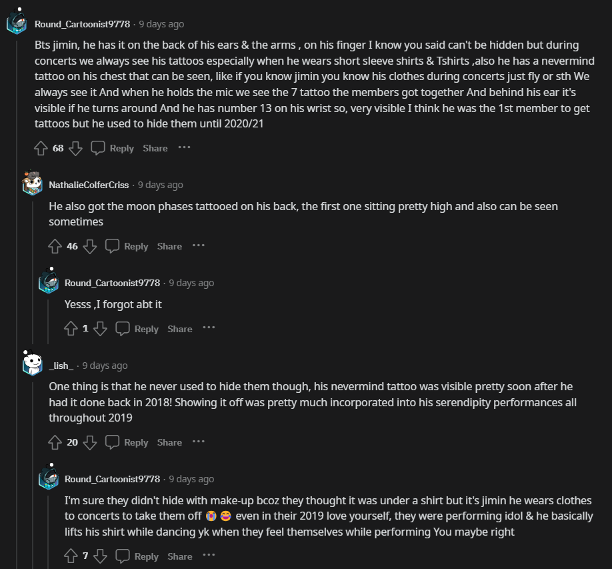
Task: Downvote the top comment with 68 points
Action: pyautogui.click(x=75, y=148)
